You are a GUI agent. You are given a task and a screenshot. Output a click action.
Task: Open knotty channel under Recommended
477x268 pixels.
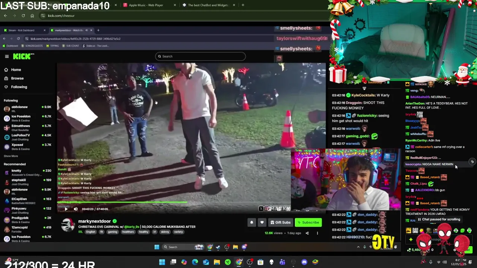pyautogui.click(x=28, y=172)
